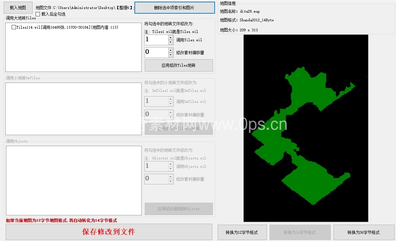Decrease the Tiles 修改素材偏移量 value with down arrow
Screen dimensions: 396x241
[x=171, y=55]
